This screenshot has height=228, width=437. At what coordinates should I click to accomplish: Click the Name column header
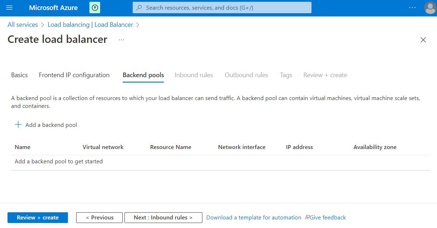pos(23,147)
